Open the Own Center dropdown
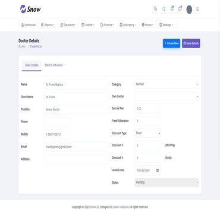220x214 pixels. coord(167,96)
